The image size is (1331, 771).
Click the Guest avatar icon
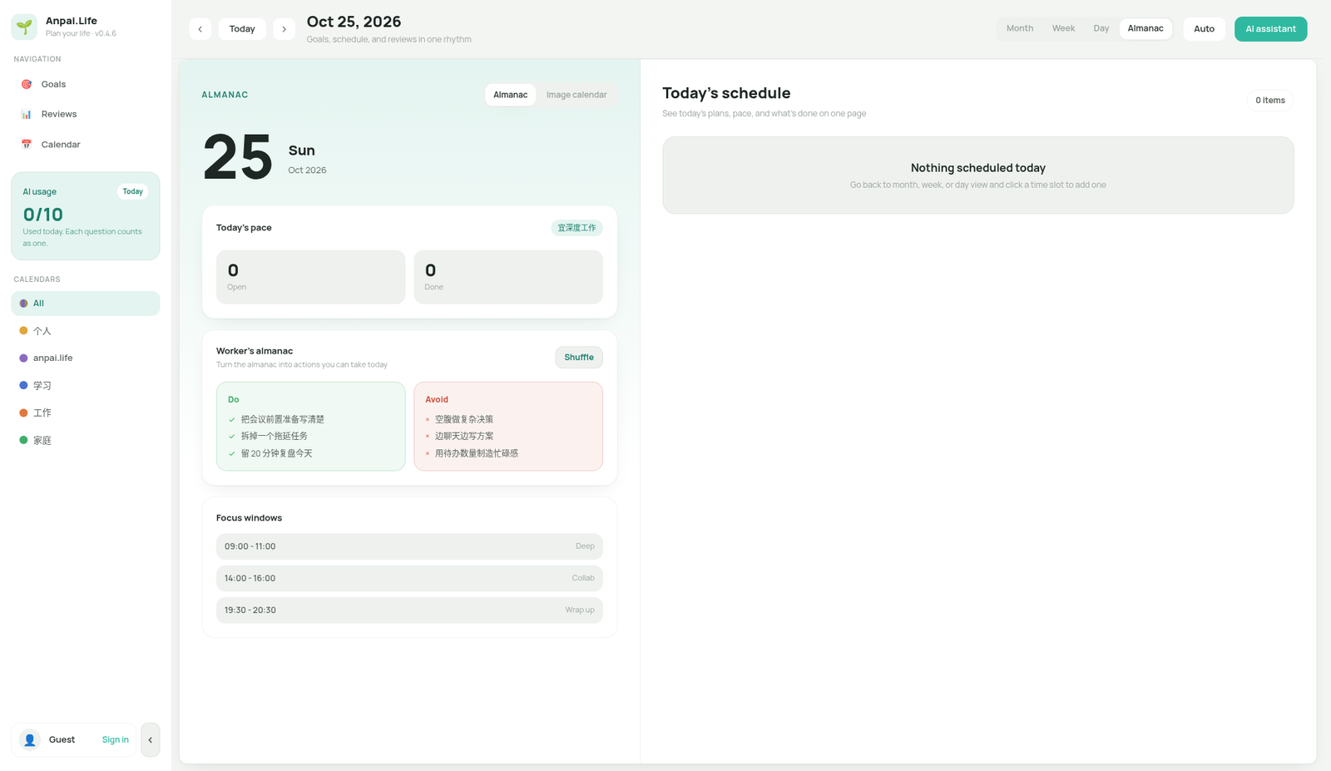[30, 739]
